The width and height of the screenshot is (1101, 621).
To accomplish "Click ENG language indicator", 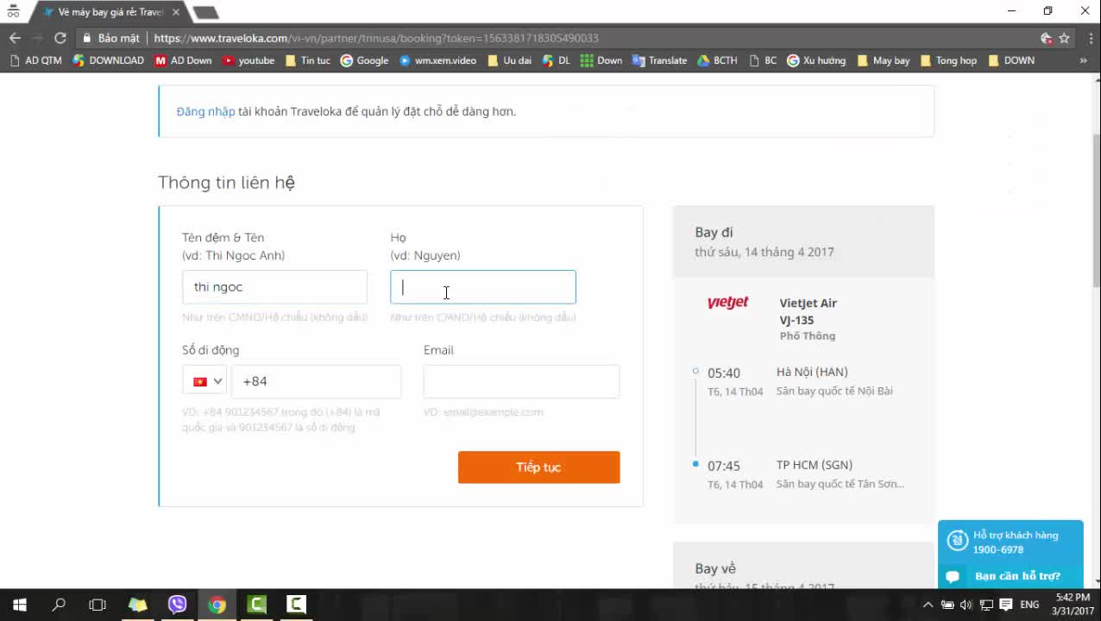I will (1029, 605).
